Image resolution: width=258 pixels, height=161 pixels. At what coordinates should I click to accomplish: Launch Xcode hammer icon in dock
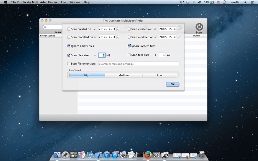pos(98,155)
